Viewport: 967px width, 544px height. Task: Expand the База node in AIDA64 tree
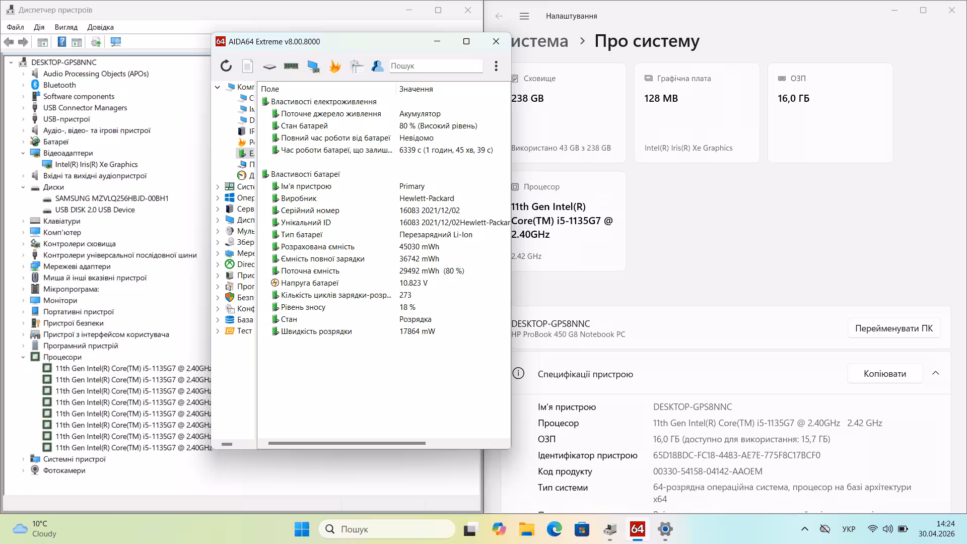tap(218, 320)
